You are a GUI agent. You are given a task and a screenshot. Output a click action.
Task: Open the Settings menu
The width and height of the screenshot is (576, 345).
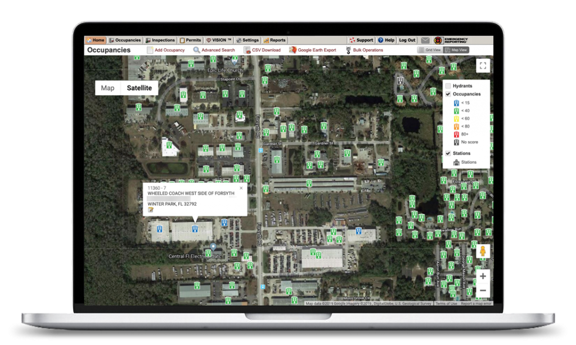pos(247,40)
